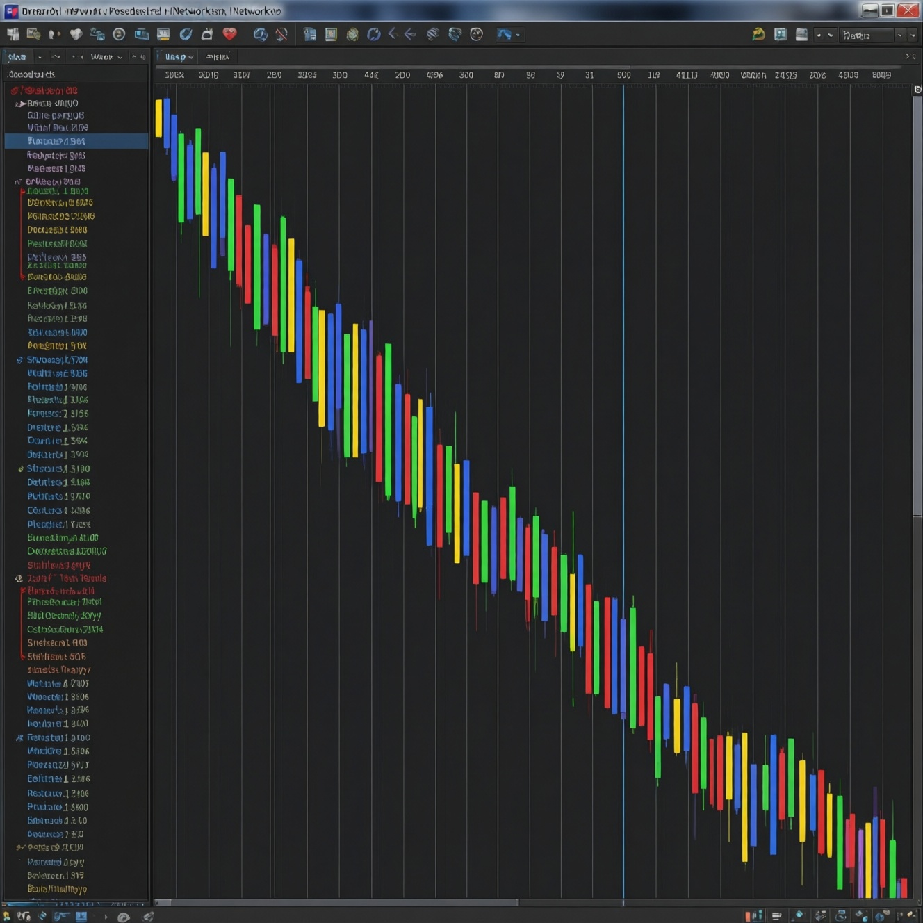The width and height of the screenshot is (923, 923).
Task: Click the small icon above the vertical scrollbar
Action: (917, 90)
